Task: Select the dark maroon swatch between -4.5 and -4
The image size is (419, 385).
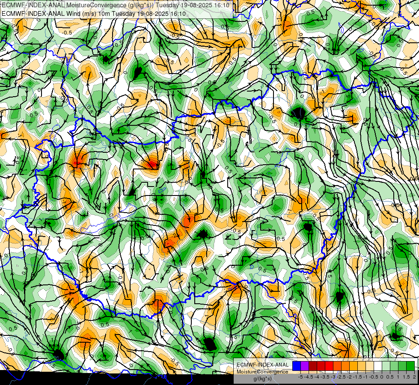Action: (x=313, y=366)
